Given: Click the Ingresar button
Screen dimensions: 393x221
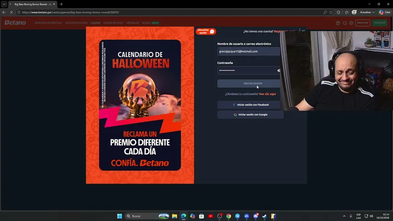Looking at the screenshot, I should coord(380,23).
